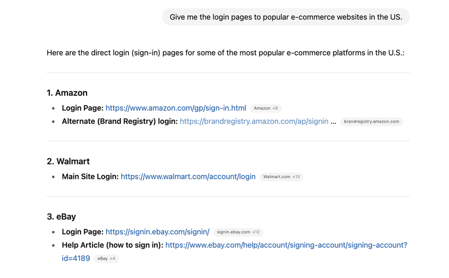449x278 pixels.
Task: Click the ellipsis after the Brand Registry link
Action: [333, 122]
